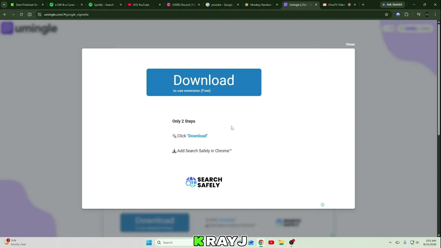This screenshot has height=248, width=441.
Task: Open the Windows Start menu
Action: [149, 242]
